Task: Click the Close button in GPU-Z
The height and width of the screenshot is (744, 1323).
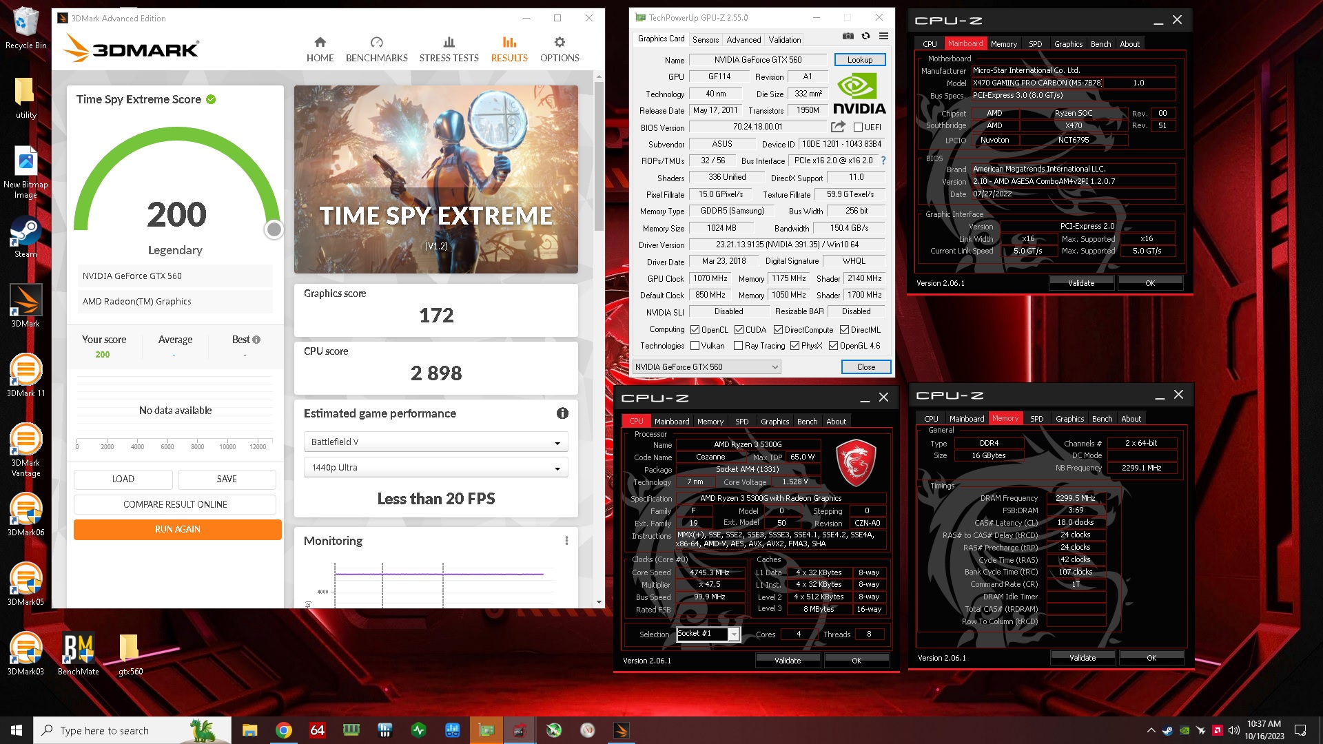Action: 866,367
